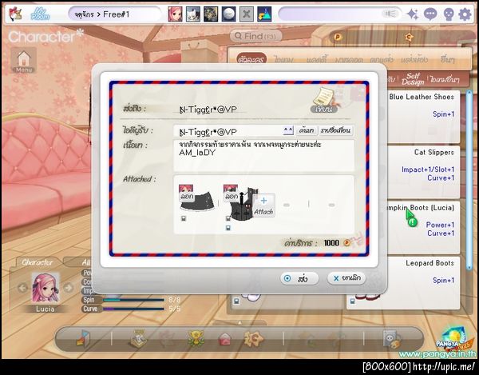This screenshot has height=375, width=479.
Task: Switch to the ตัวละคร tab
Action: pos(251,58)
